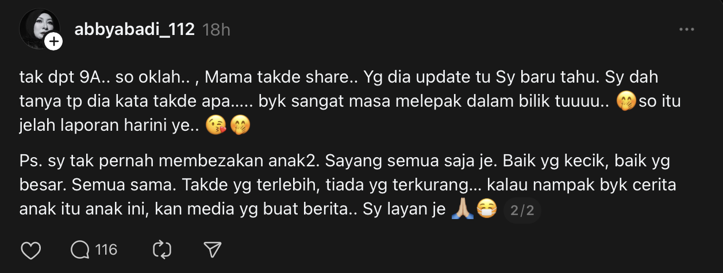This screenshot has height=273, width=723.
Task: Share the post with the paper plane icon
Action: pyautogui.click(x=213, y=250)
